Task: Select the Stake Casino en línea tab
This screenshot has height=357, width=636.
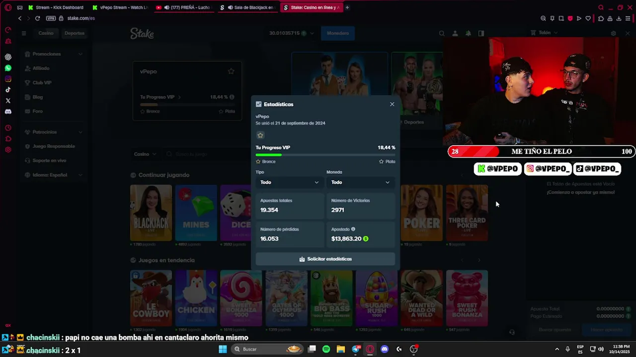Action: (312, 7)
